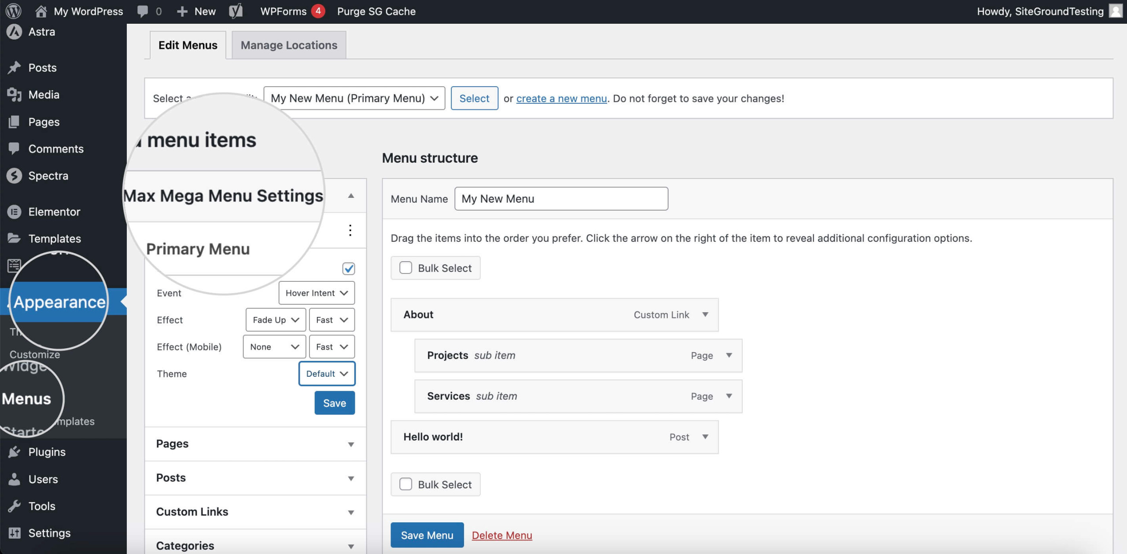Click the Plugins icon in sidebar
Screen dimensions: 1127x554
tap(14, 452)
